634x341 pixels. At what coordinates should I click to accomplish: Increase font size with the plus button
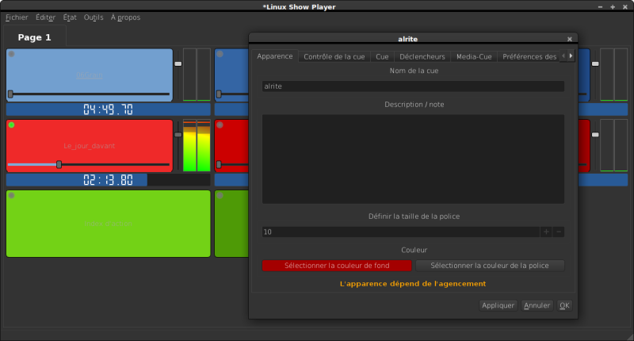[546, 232]
